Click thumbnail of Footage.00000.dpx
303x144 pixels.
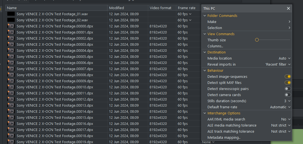[11, 26]
